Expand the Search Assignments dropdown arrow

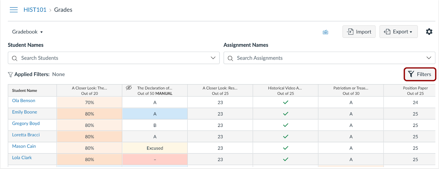429,58
